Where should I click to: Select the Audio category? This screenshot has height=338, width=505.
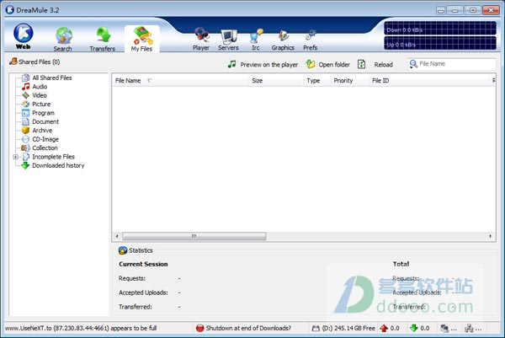[40, 87]
